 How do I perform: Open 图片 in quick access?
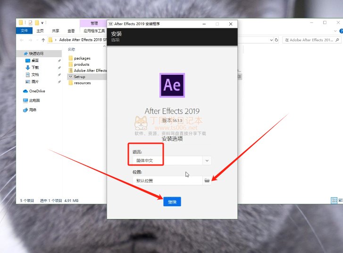tap(35, 81)
